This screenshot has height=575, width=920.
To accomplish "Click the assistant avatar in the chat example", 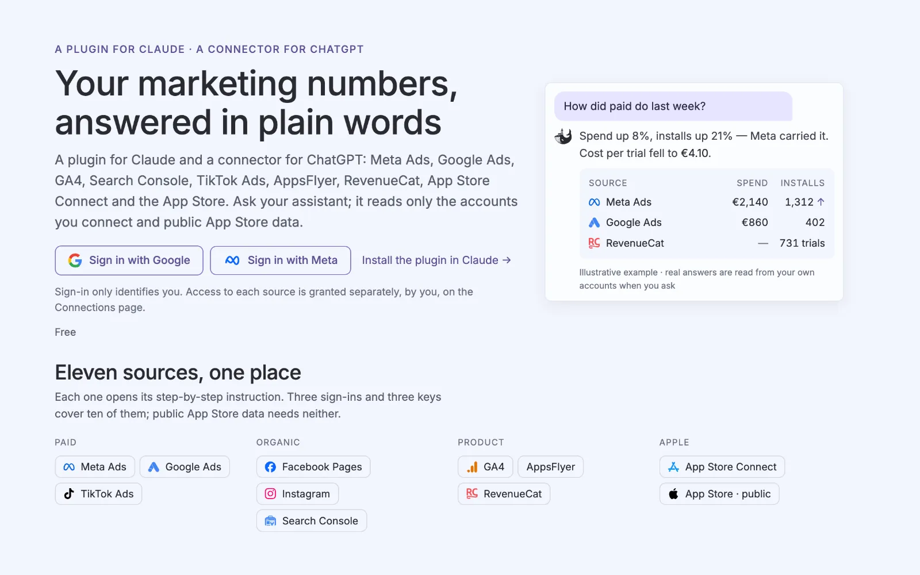I will (563, 136).
